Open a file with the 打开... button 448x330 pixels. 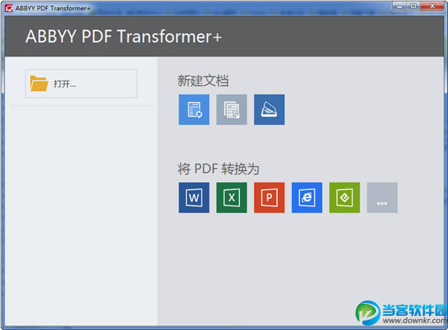(x=81, y=84)
